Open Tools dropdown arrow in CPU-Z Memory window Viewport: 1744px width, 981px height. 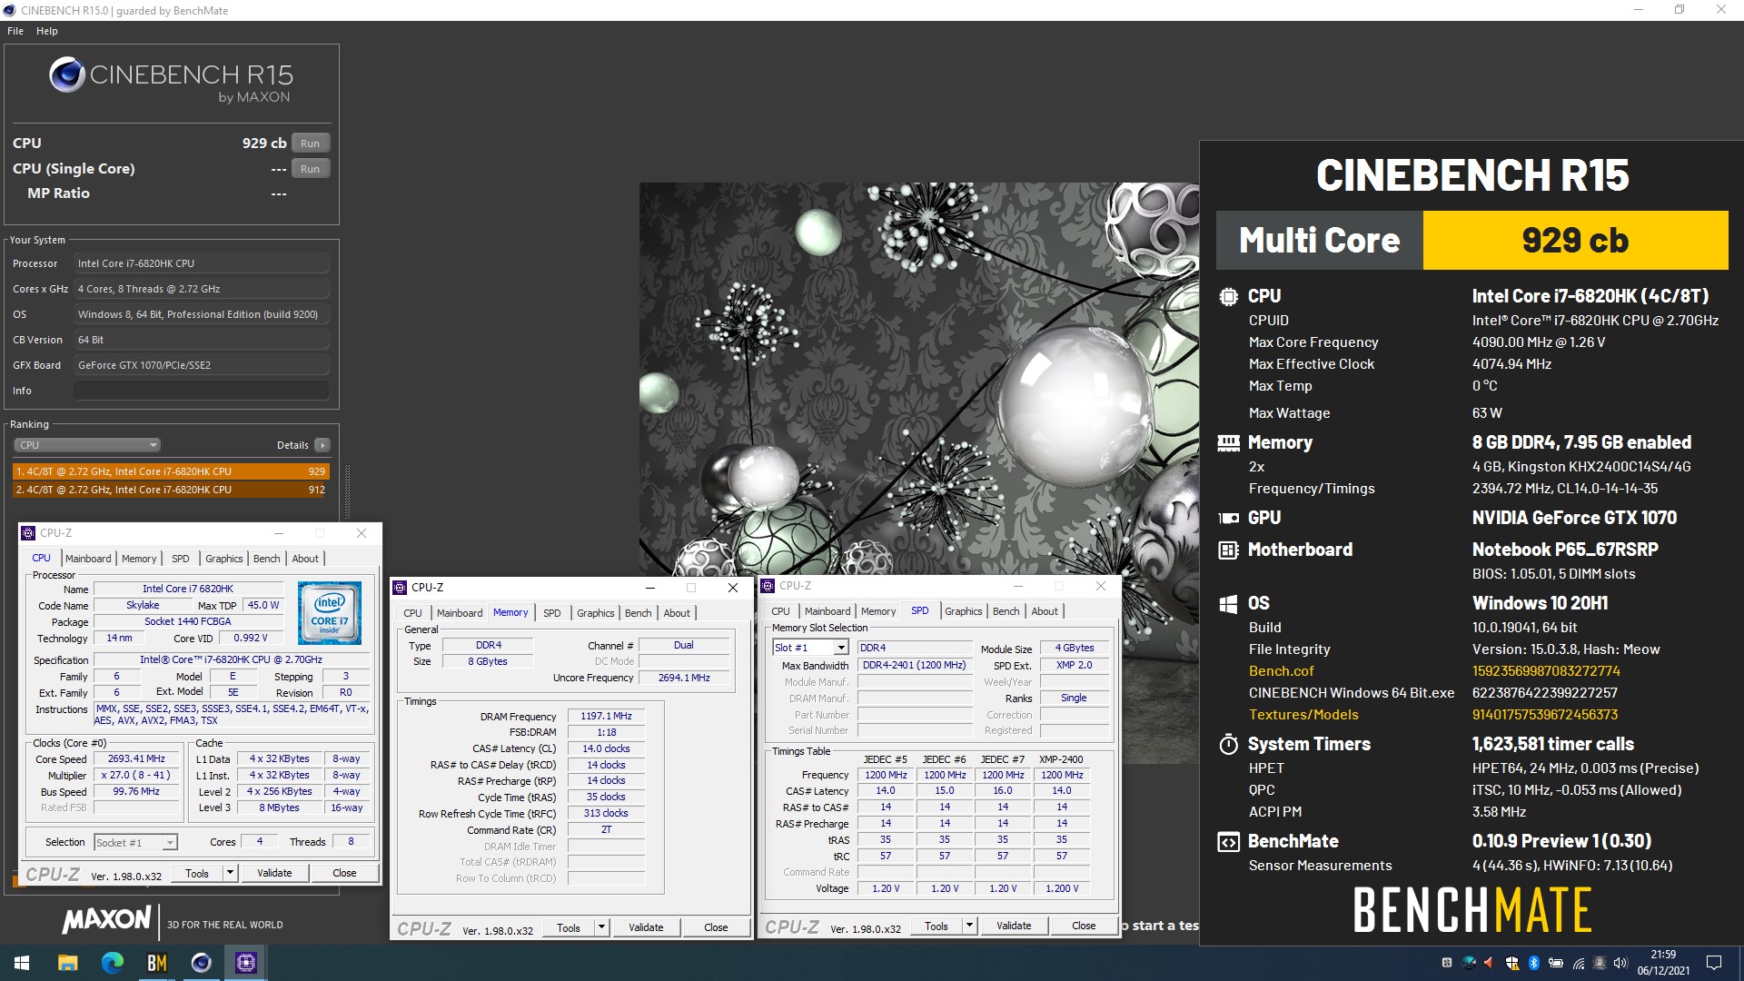pyautogui.click(x=601, y=927)
